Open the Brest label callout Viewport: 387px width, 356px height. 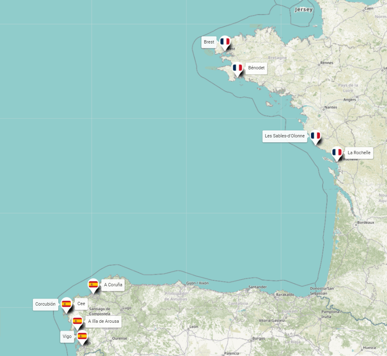tap(208, 41)
